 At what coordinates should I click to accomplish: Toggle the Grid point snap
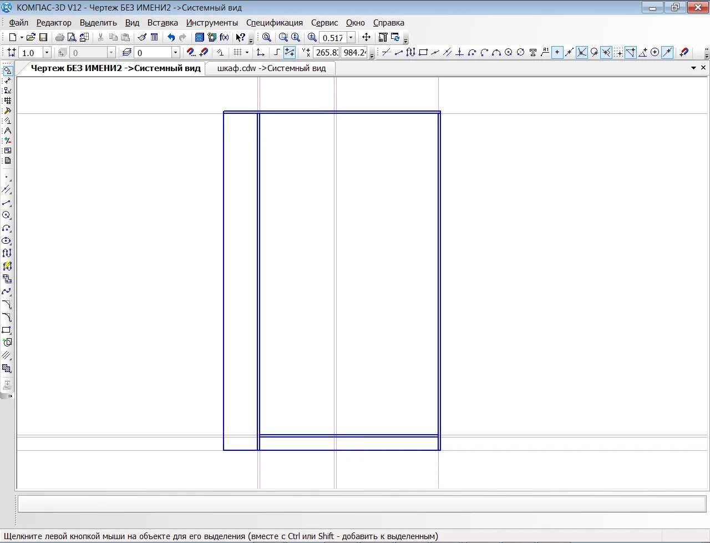(x=618, y=52)
